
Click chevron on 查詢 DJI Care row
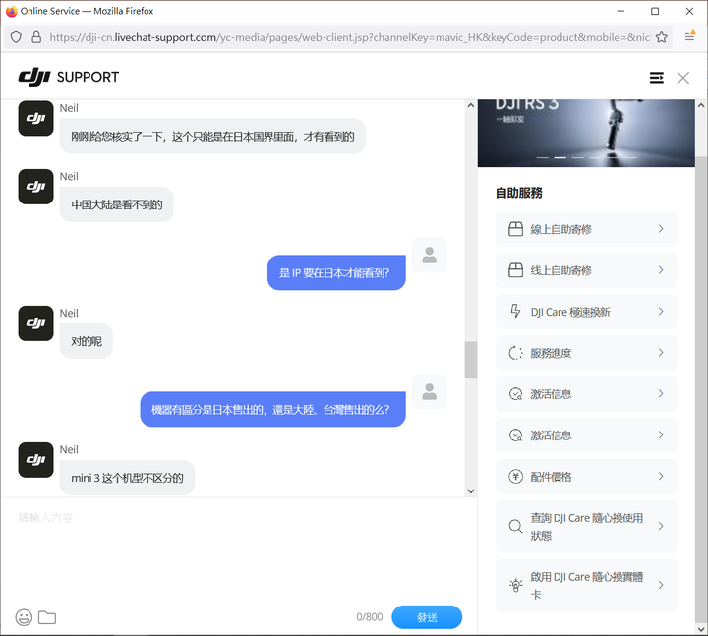pyautogui.click(x=661, y=526)
